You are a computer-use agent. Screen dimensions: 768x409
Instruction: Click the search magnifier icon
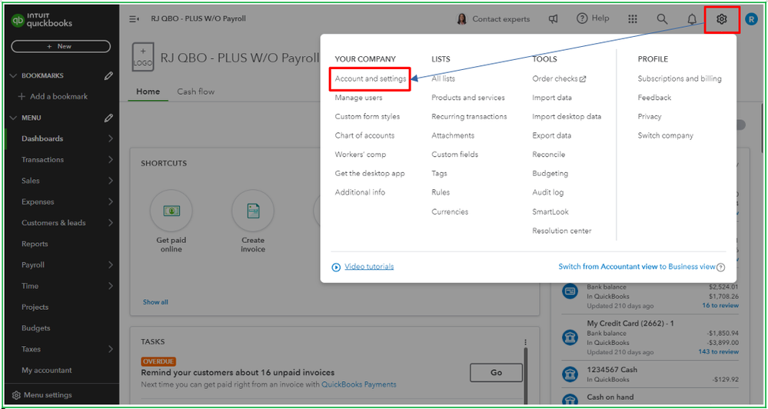[662, 19]
